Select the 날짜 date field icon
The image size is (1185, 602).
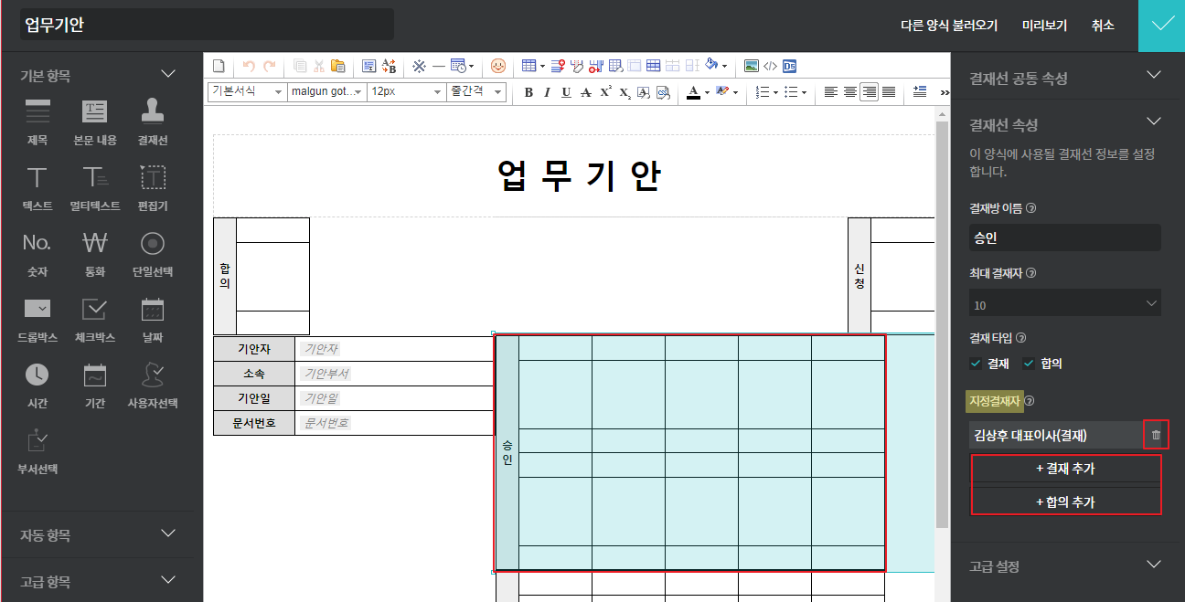[153, 311]
